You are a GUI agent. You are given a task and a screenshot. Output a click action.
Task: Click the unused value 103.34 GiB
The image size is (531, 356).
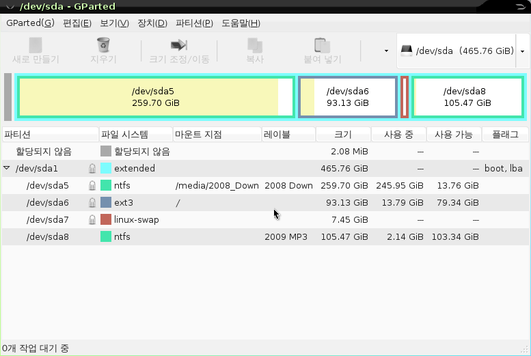pos(455,237)
